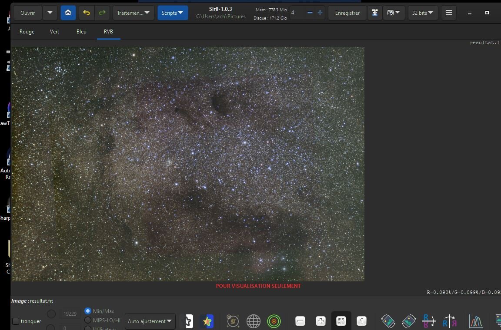This screenshot has width=501, height=330.
Task: Enable the tronquer checkbox
Action: [16, 321]
